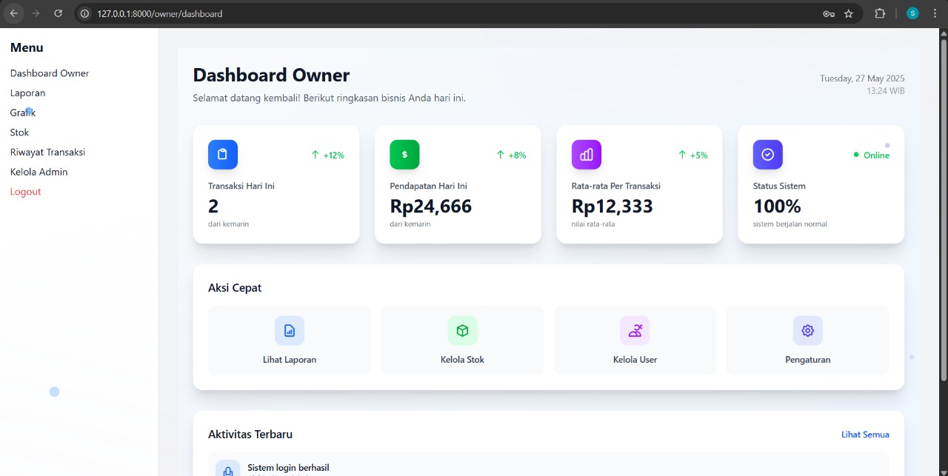Image resolution: width=948 pixels, height=476 pixels.
Task: Open the Kelola User icon in Aksi Cepat
Action: tap(635, 330)
